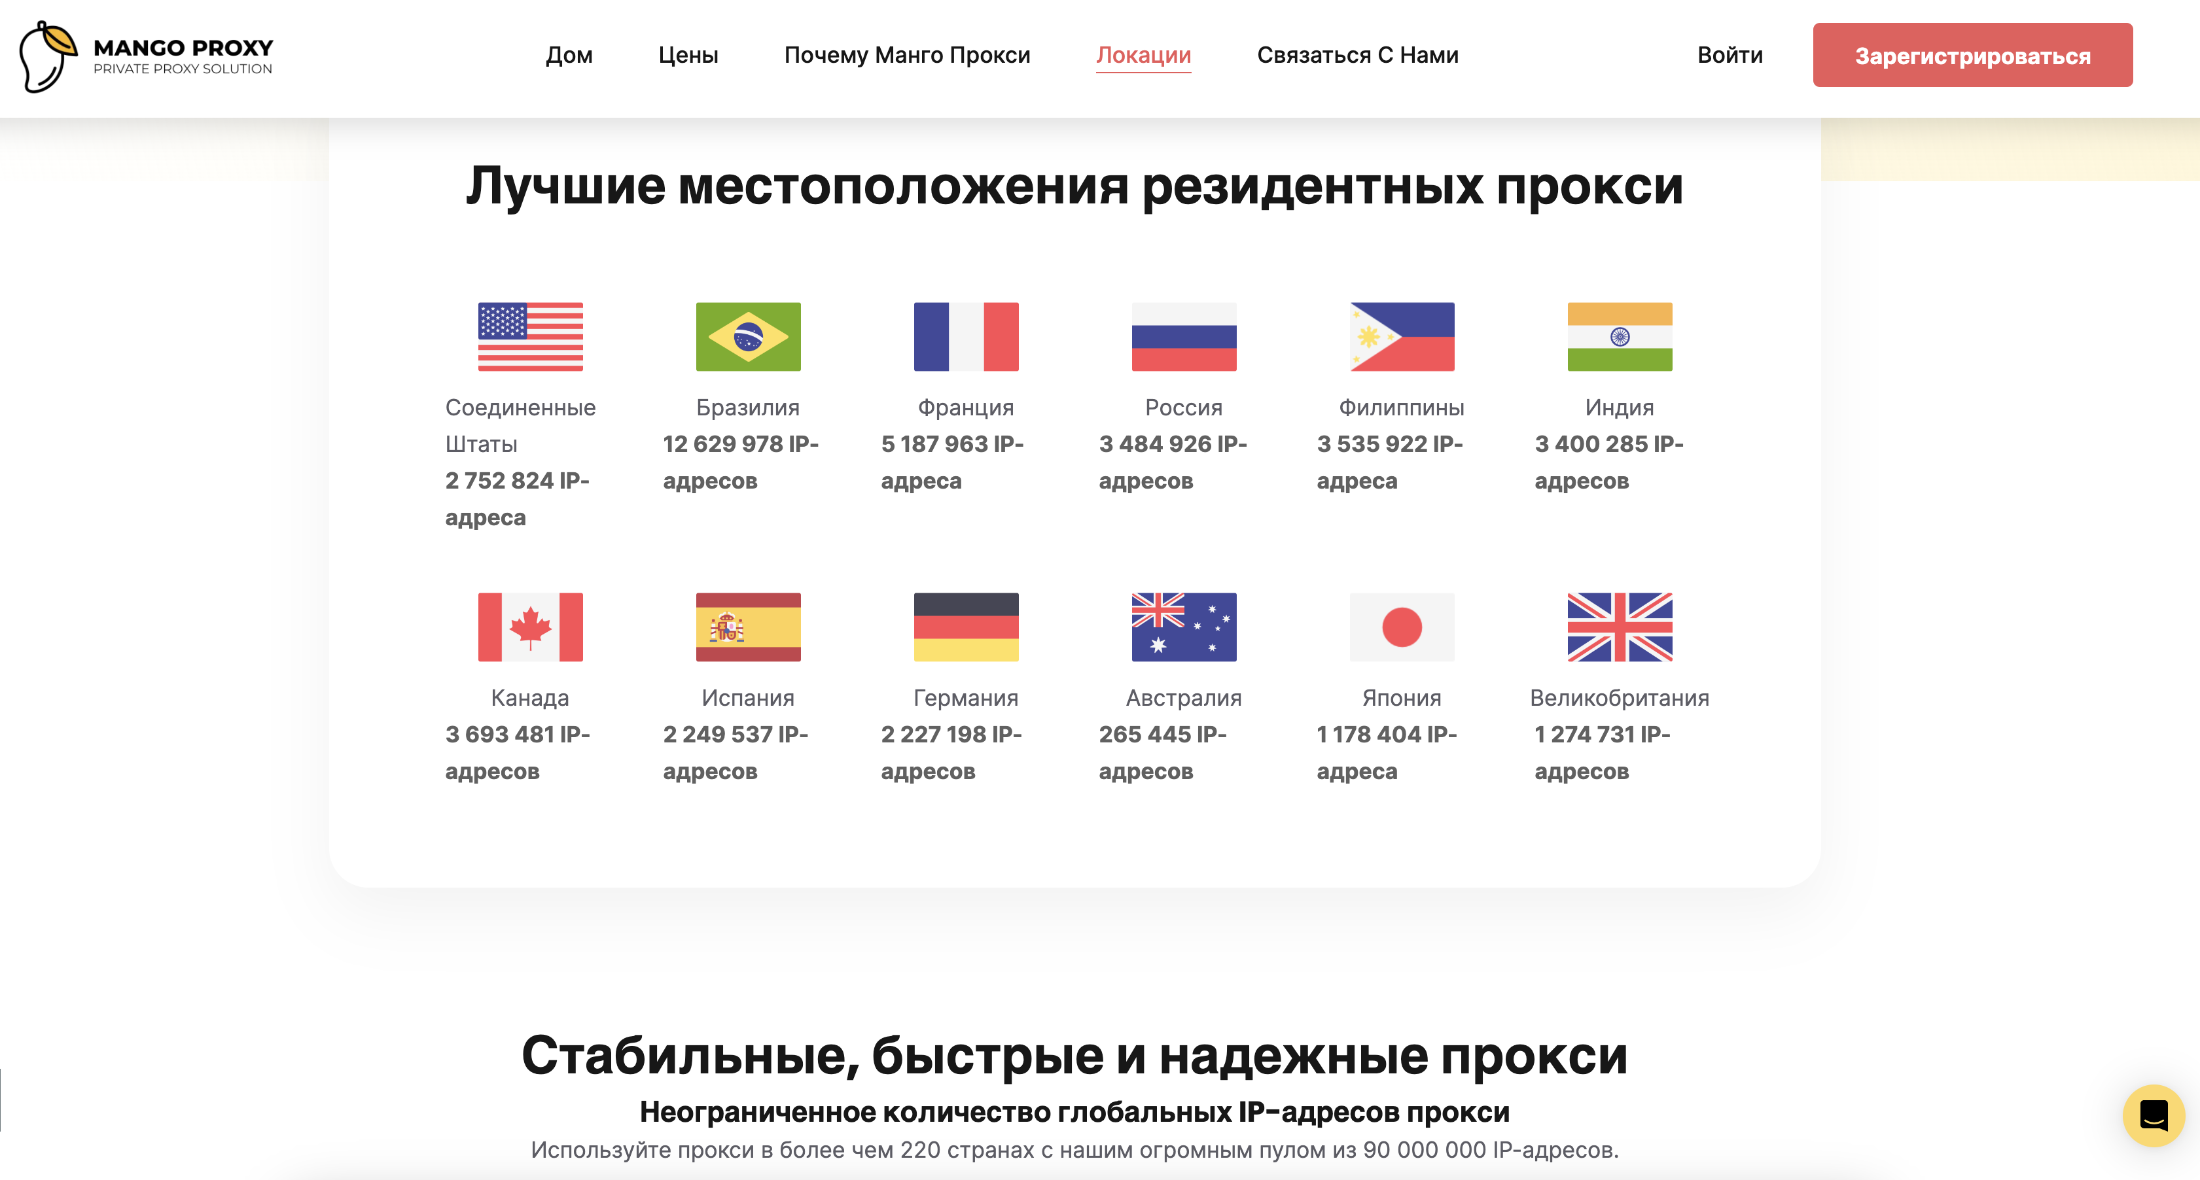Screen dimensions: 2200x1180
Task: Open the Дом menu item
Action: point(569,56)
